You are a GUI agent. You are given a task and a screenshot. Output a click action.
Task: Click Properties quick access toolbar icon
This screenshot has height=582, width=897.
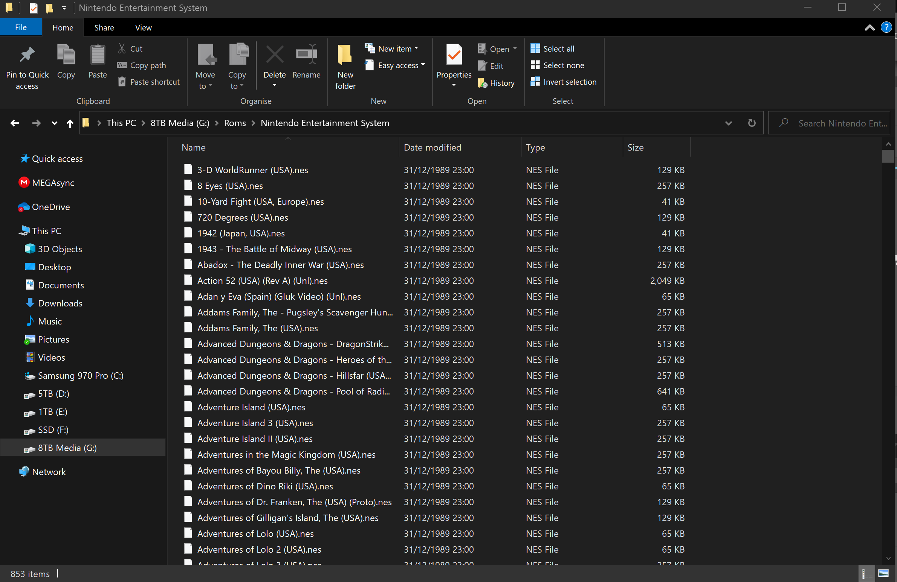pos(33,8)
